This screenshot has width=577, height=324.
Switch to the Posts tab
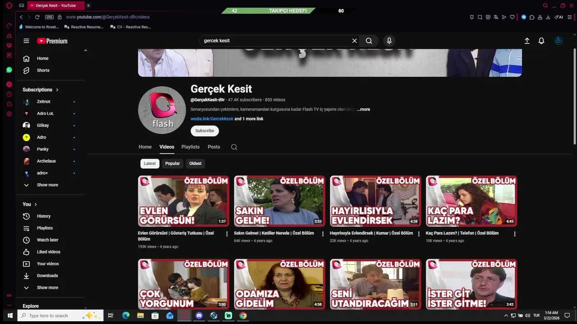click(x=214, y=147)
